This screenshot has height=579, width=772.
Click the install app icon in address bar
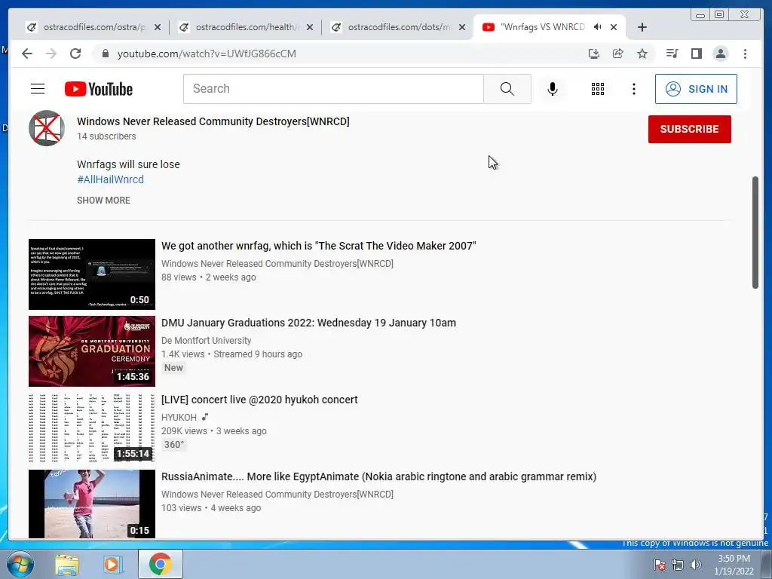(x=594, y=54)
